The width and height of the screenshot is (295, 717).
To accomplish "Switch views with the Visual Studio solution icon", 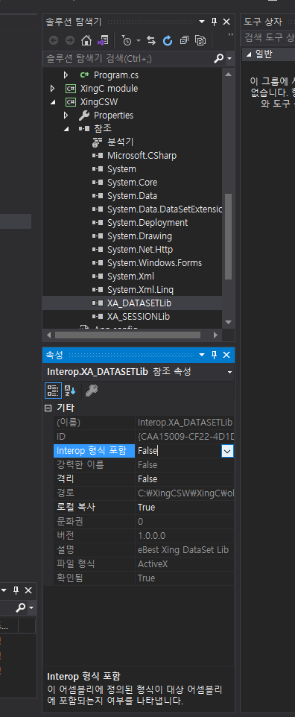I will coord(103,41).
